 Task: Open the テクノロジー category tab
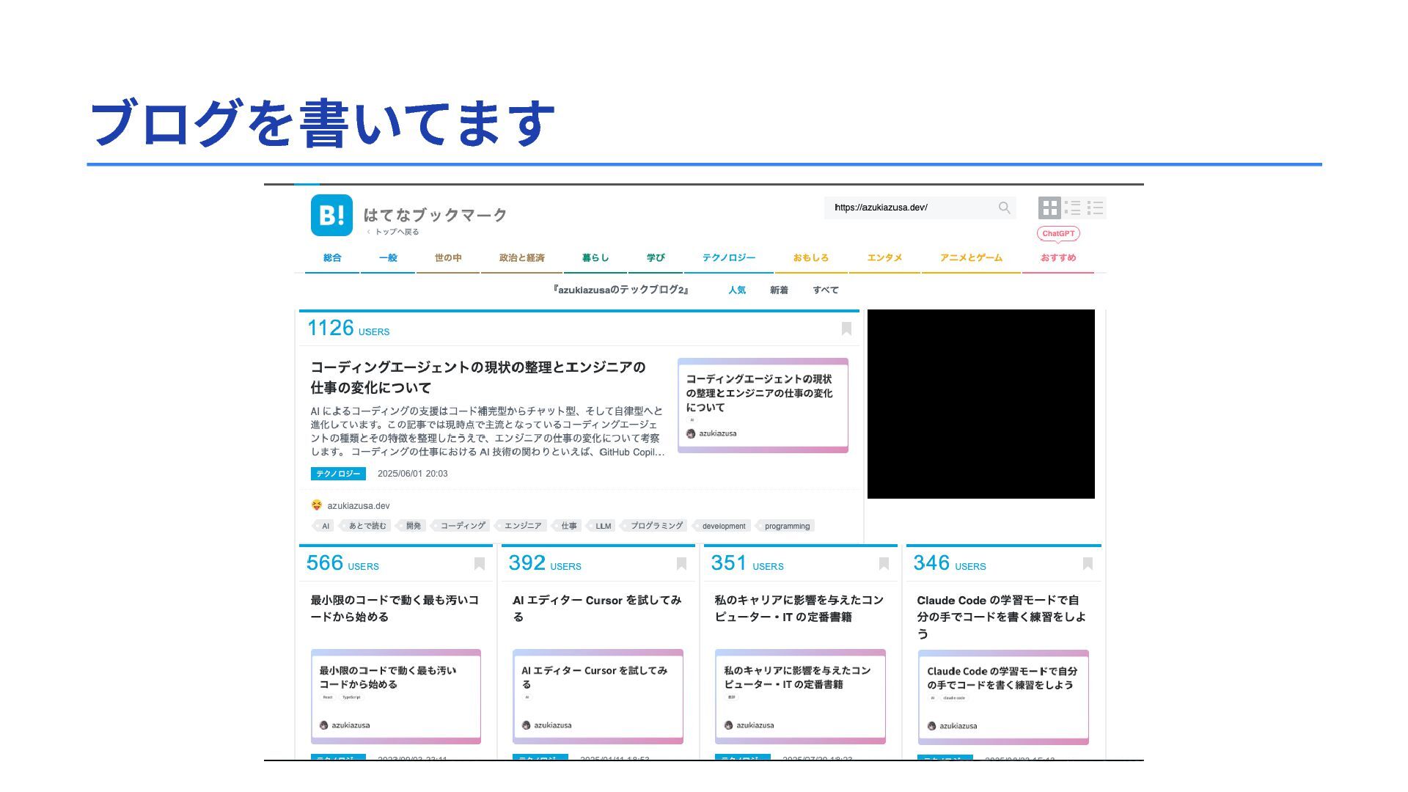tap(728, 257)
